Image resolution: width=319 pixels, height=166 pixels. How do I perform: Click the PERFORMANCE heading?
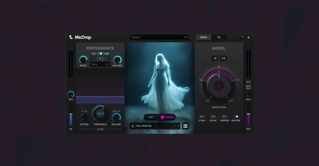(100, 48)
